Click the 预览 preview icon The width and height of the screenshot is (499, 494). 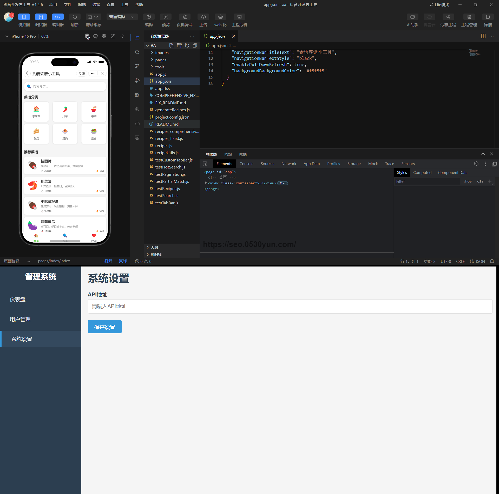point(166,17)
